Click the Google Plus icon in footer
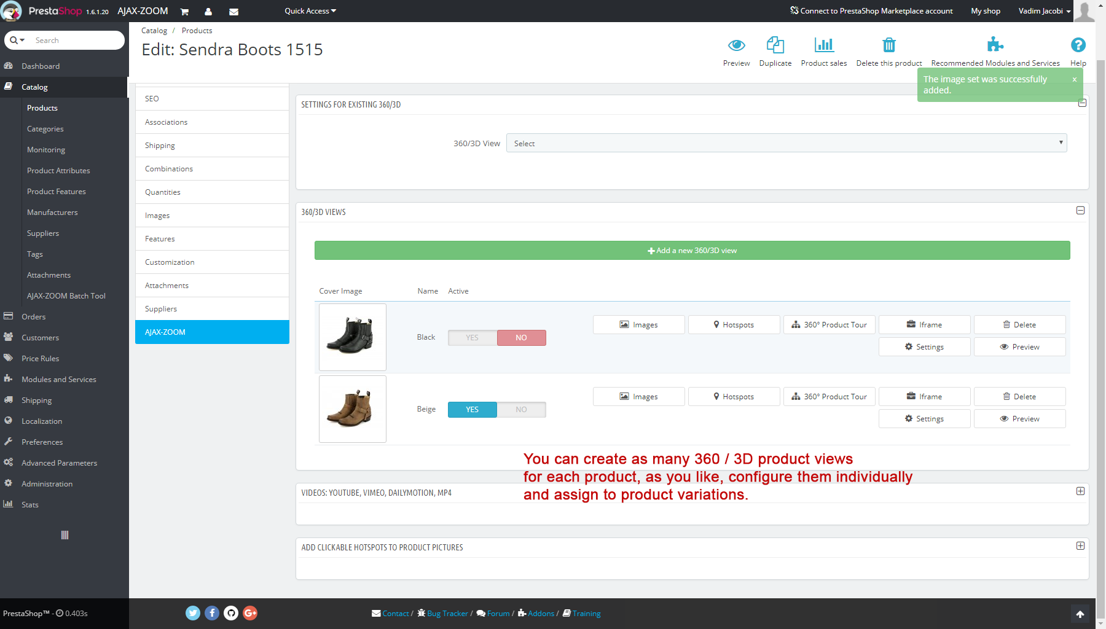The width and height of the screenshot is (1106, 629). (x=250, y=613)
